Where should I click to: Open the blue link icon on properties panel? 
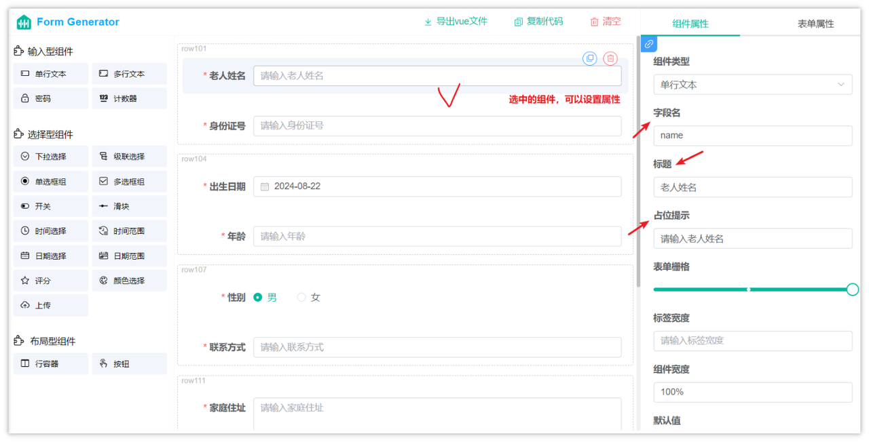(x=649, y=44)
